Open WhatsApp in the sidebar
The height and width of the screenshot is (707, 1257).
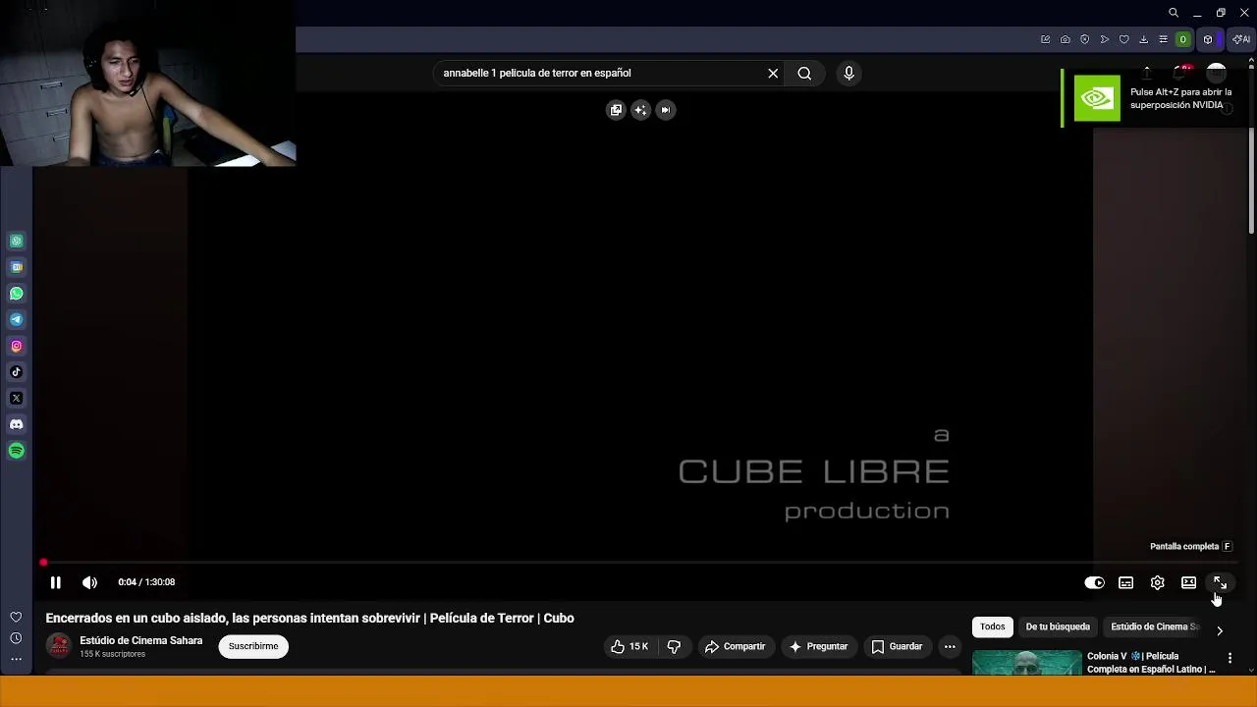[x=17, y=294]
